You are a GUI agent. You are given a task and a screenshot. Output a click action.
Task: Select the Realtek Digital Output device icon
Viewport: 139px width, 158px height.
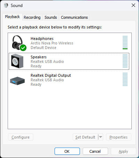pyautogui.click(x=17, y=81)
